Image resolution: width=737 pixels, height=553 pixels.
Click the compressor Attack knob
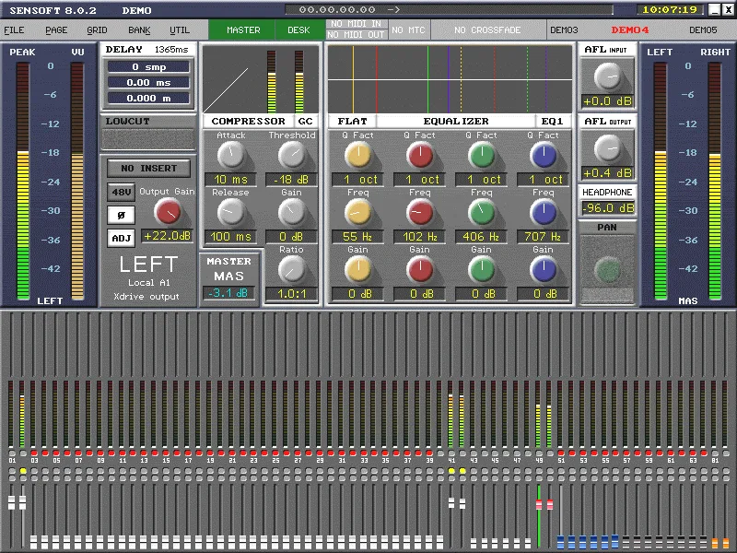(x=231, y=155)
